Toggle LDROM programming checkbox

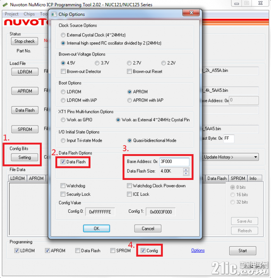coord(17,251)
